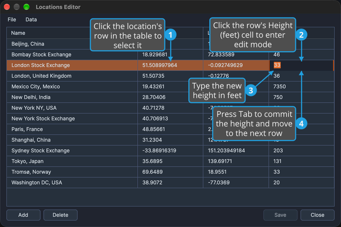
Task: Select the Mexico City, Mexico row
Action: point(170,86)
